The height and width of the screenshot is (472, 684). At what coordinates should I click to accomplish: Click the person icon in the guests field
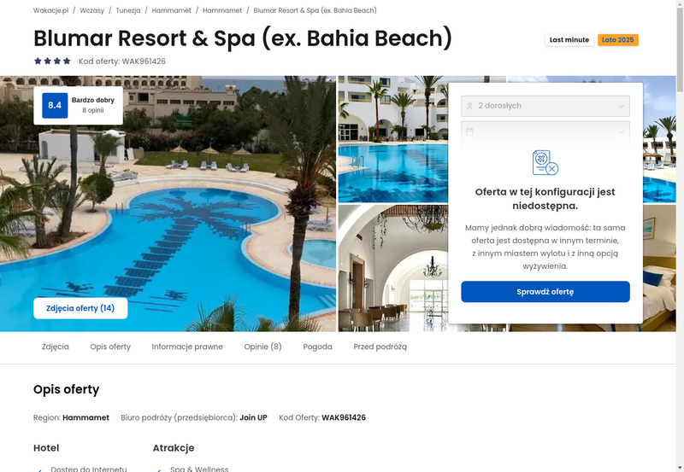[469, 106]
